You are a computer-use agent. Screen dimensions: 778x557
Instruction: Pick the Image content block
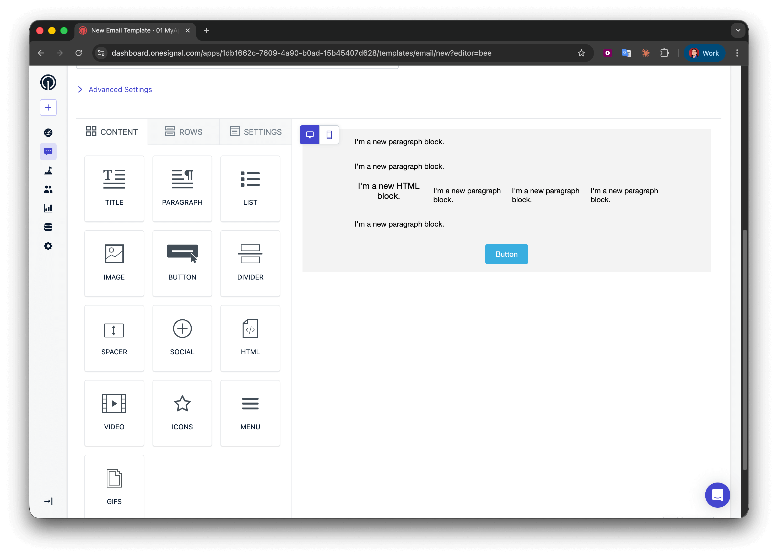coord(114,263)
